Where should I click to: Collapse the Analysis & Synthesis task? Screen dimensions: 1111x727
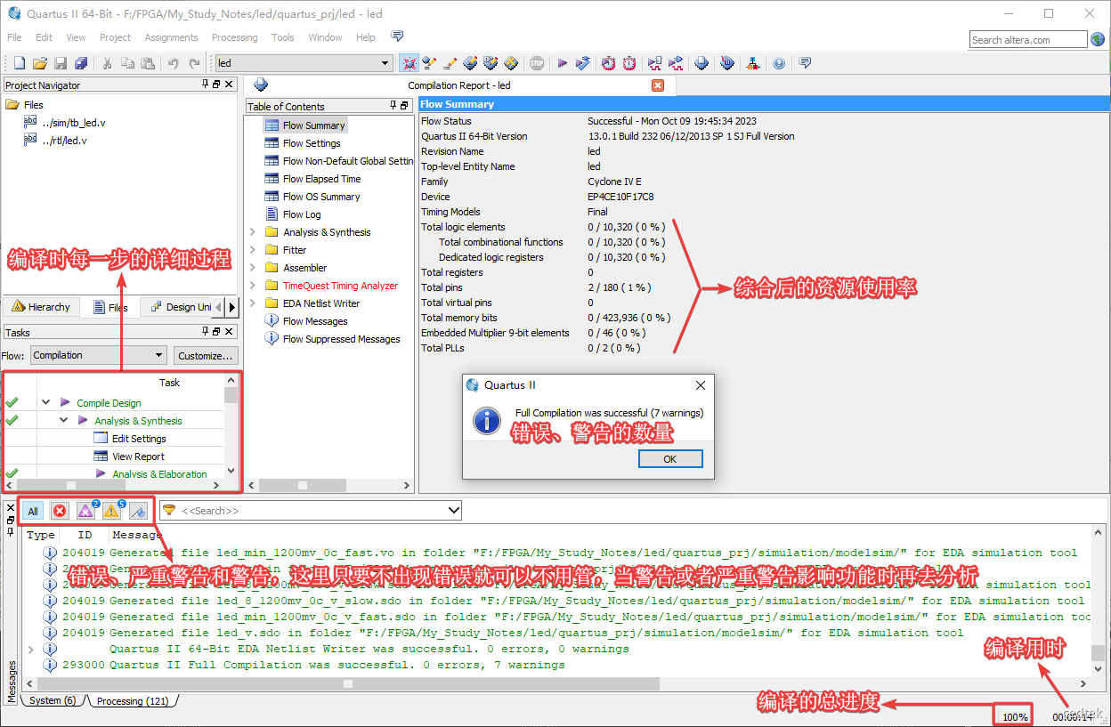[63, 421]
